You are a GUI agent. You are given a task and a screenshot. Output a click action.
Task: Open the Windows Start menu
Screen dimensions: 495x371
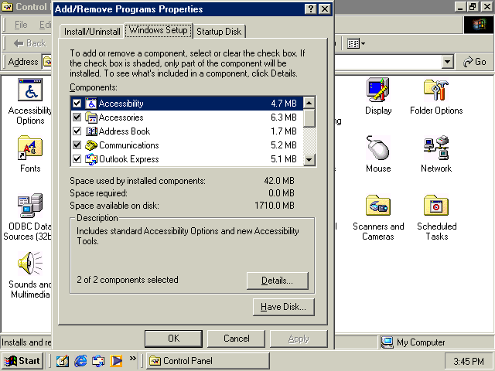coord(22,361)
